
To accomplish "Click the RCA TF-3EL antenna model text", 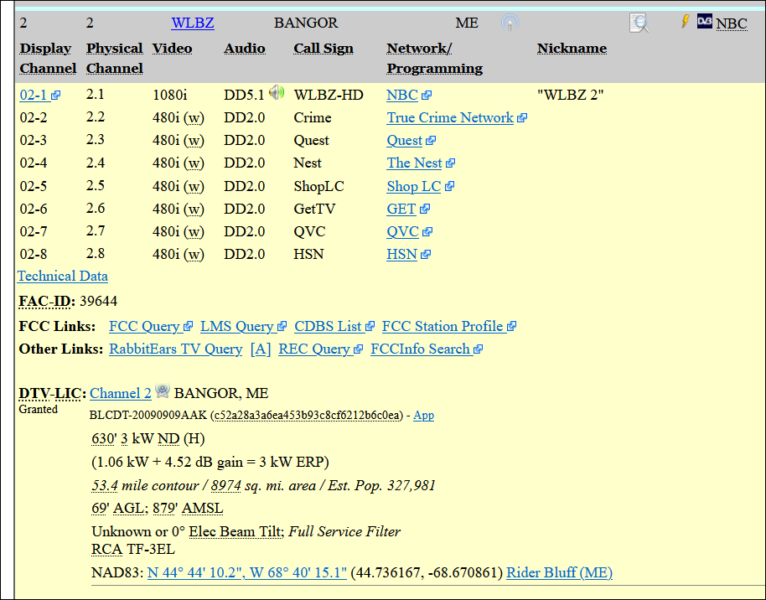I will pyautogui.click(x=133, y=549).
